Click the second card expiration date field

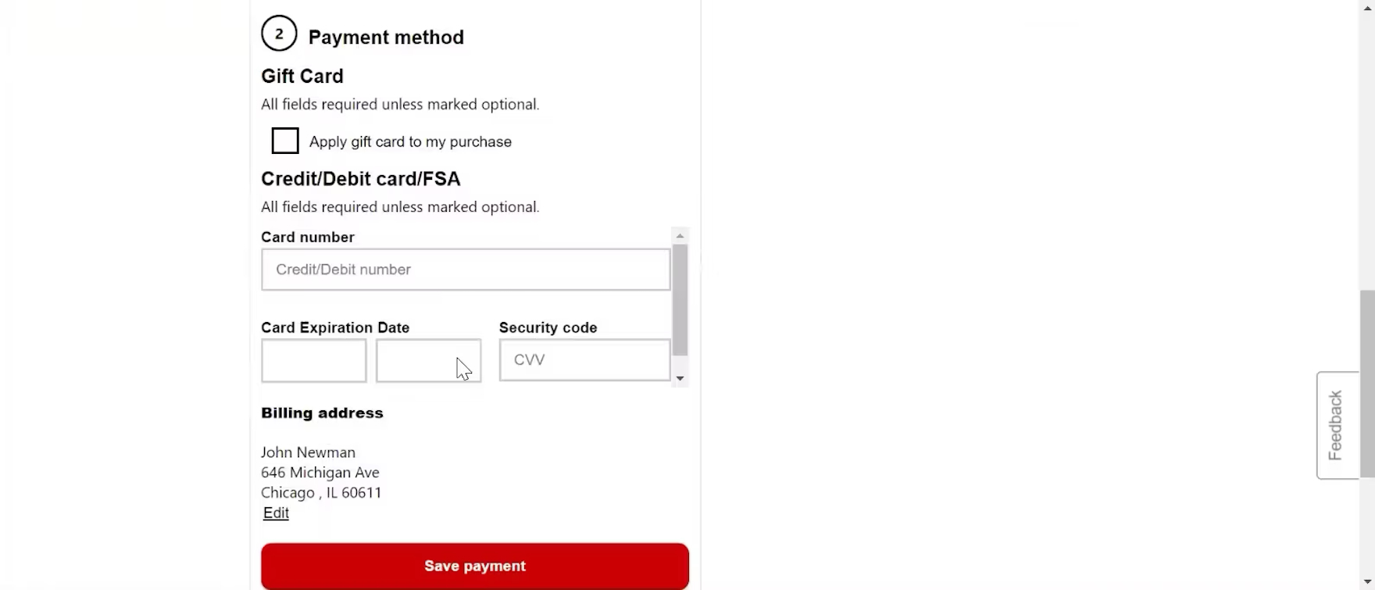428,360
